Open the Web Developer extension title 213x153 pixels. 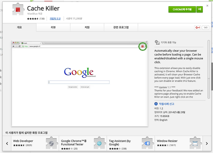(x=23, y=141)
